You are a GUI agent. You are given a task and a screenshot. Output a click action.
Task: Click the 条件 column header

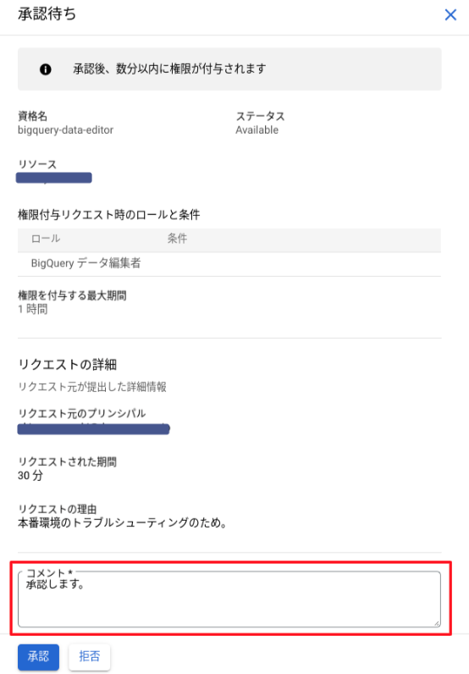point(177,239)
